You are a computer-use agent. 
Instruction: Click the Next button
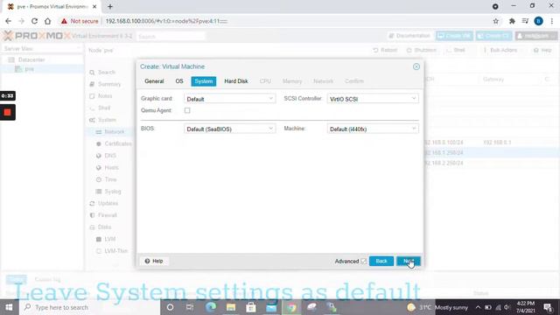click(409, 261)
